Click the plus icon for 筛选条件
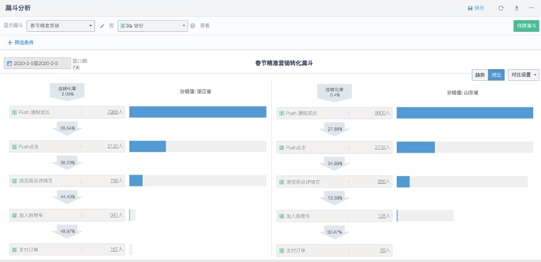 pyautogui.click(x=10, y=42)
